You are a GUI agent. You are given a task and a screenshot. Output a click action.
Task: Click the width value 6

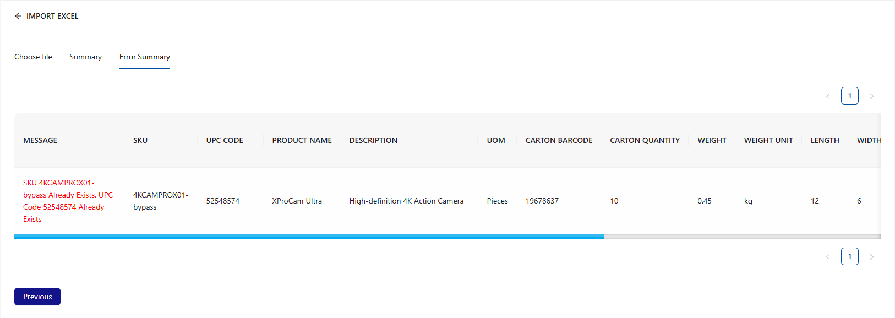point(859,201)
